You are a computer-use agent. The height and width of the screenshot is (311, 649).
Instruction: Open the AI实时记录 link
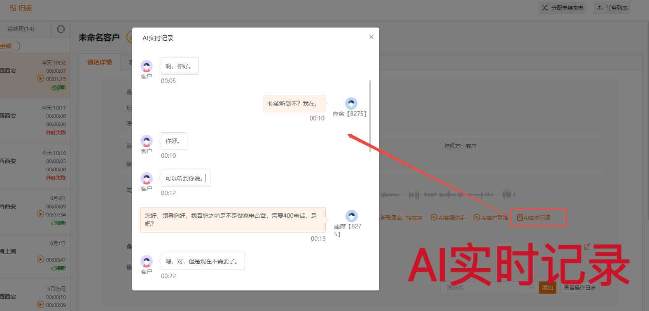point(534,218)
